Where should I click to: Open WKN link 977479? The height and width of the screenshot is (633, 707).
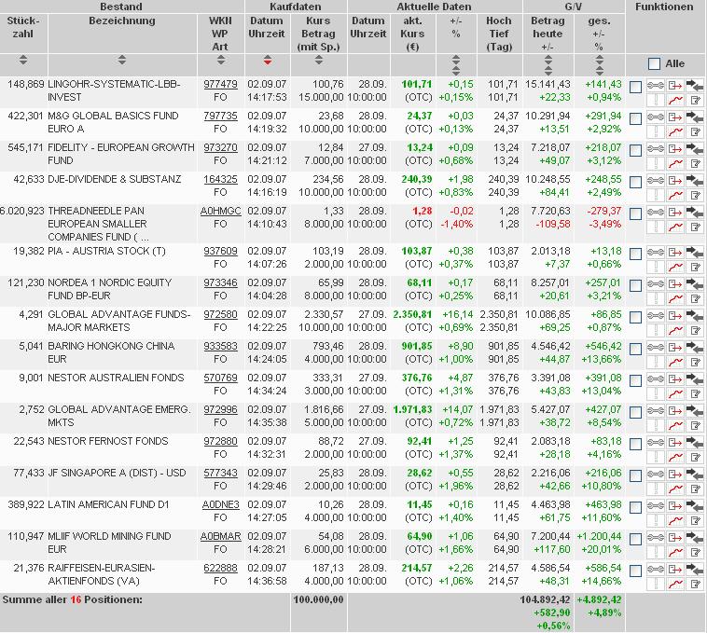tap(220, 84)
